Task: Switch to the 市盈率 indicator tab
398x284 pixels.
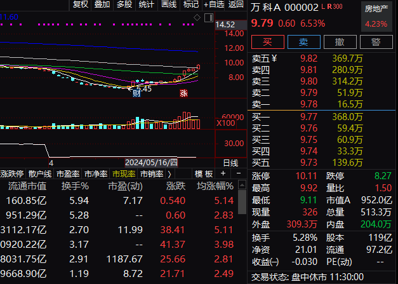Action: click(68, 174)
